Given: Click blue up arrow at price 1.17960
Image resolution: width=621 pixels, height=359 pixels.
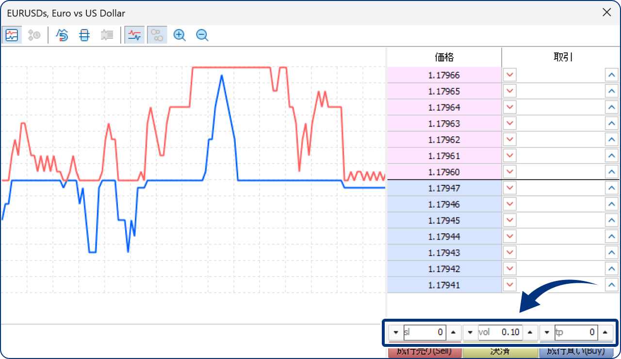Looking at the screenshot, I should (x=612, y=172).
